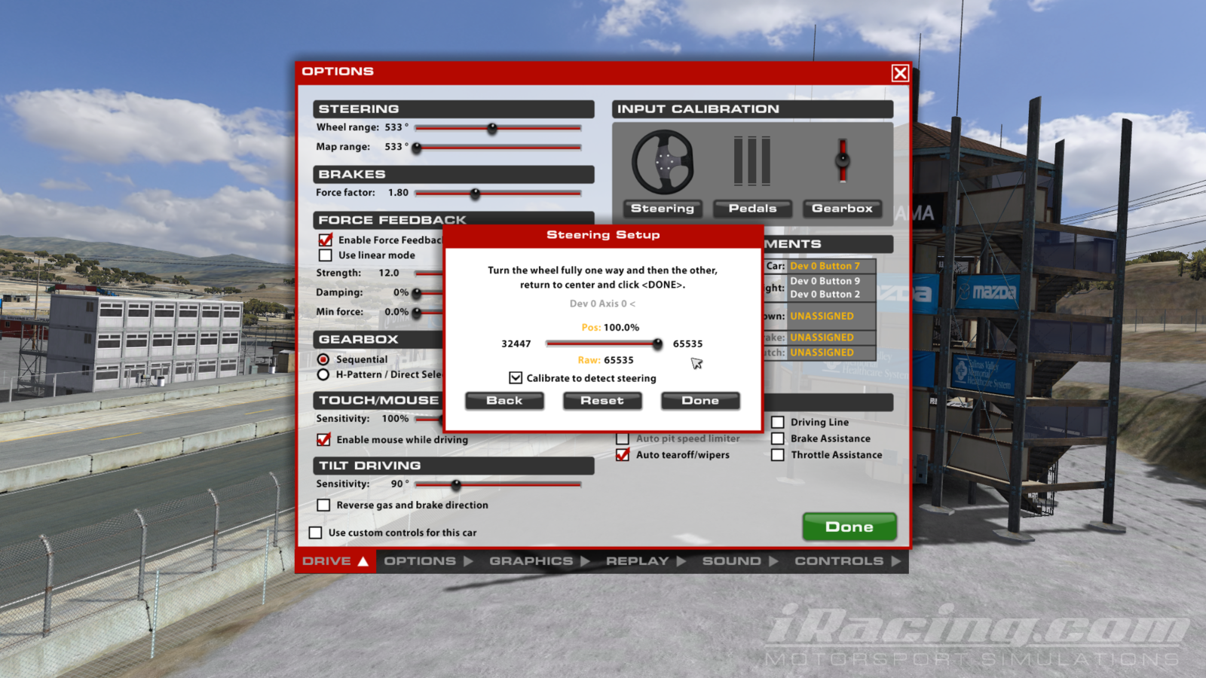The width and height of the screenshot is (1206, 678).
Task: Toggle Enable mouse while driving
Action: click(x=324, y=439)
